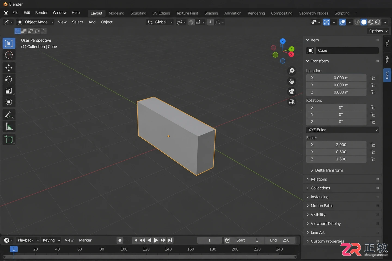Toggle the lock for Rotation Y
Image resolution: width=392 pixels, height=261 pixels.
click(x=373, y=115)
